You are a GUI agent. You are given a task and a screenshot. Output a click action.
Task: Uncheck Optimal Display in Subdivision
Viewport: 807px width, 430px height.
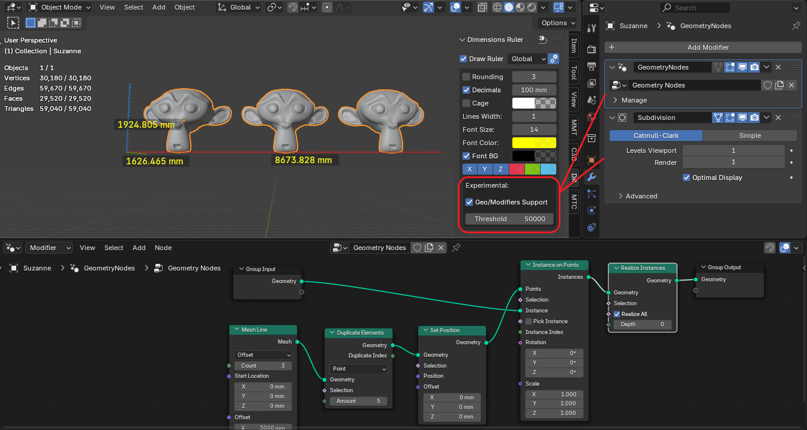click(686, 178)
